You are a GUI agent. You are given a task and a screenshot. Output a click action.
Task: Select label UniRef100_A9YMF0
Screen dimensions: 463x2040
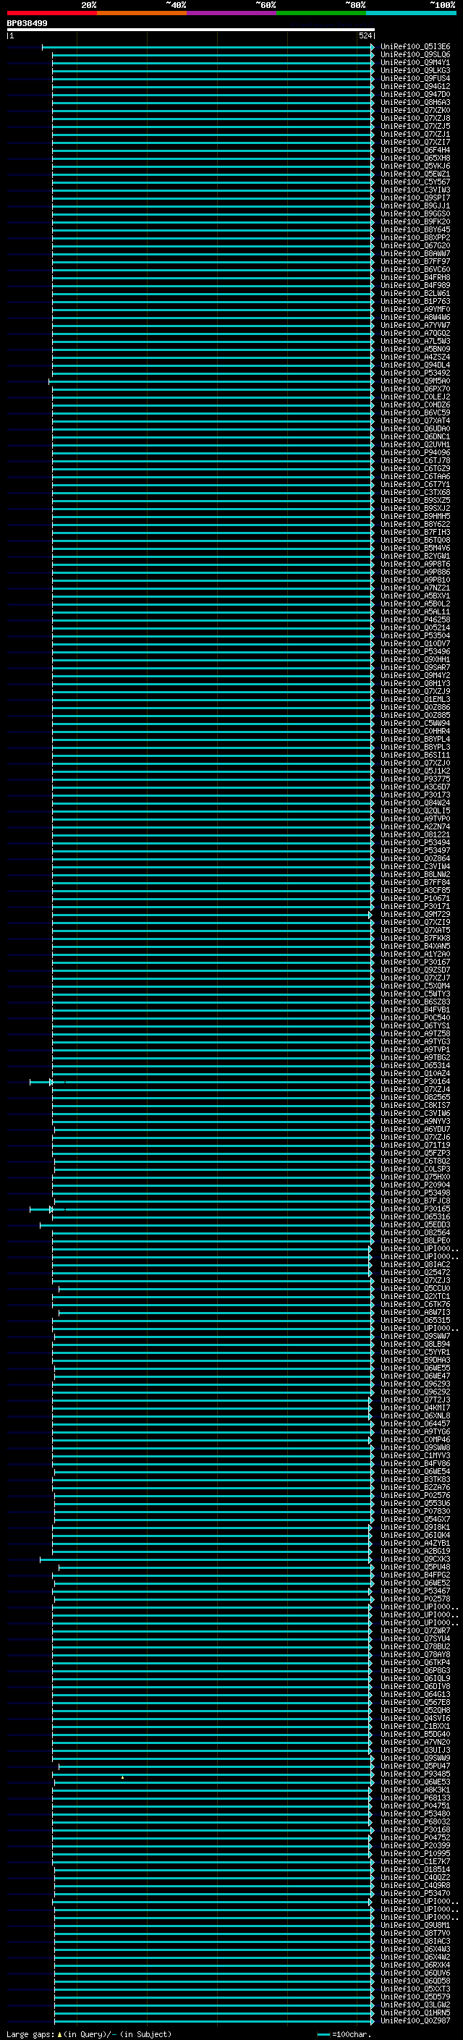pos(415,310)
